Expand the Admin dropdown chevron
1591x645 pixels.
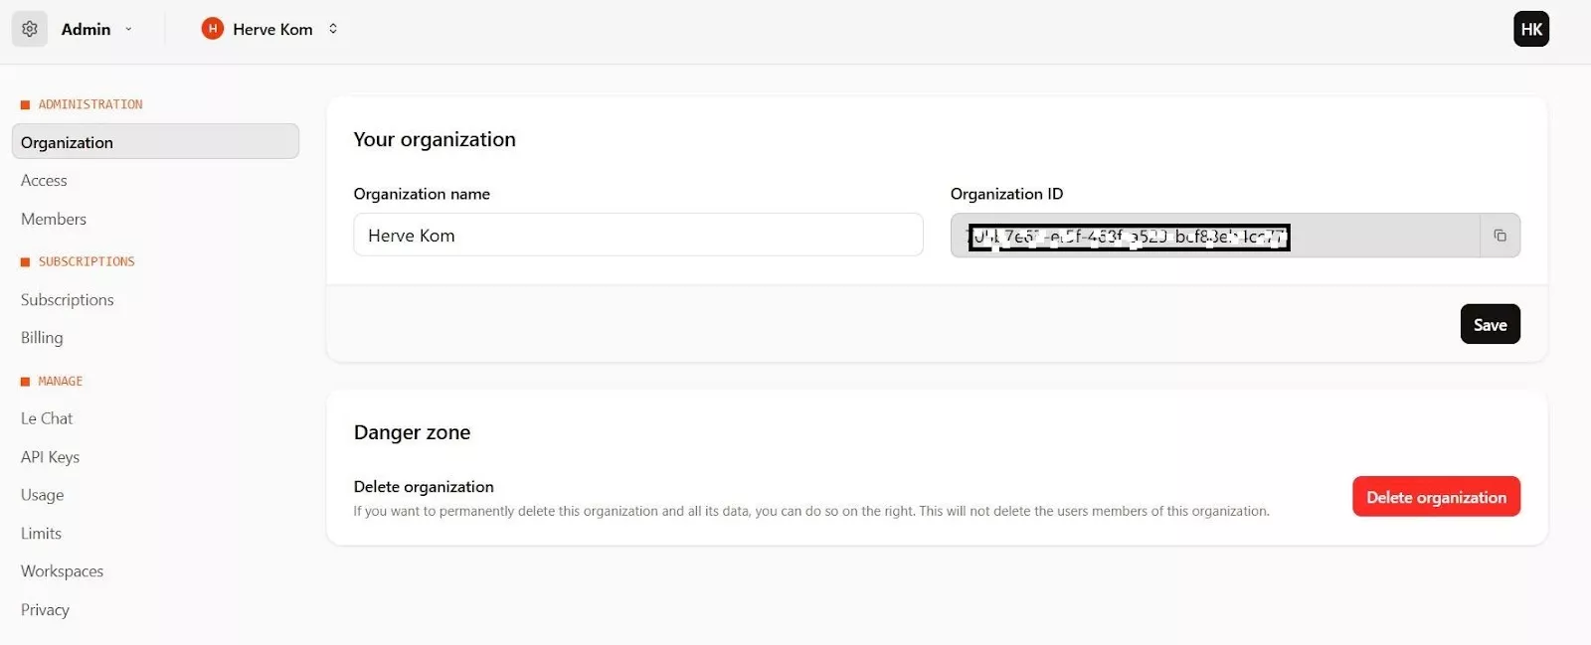(128, 29)
